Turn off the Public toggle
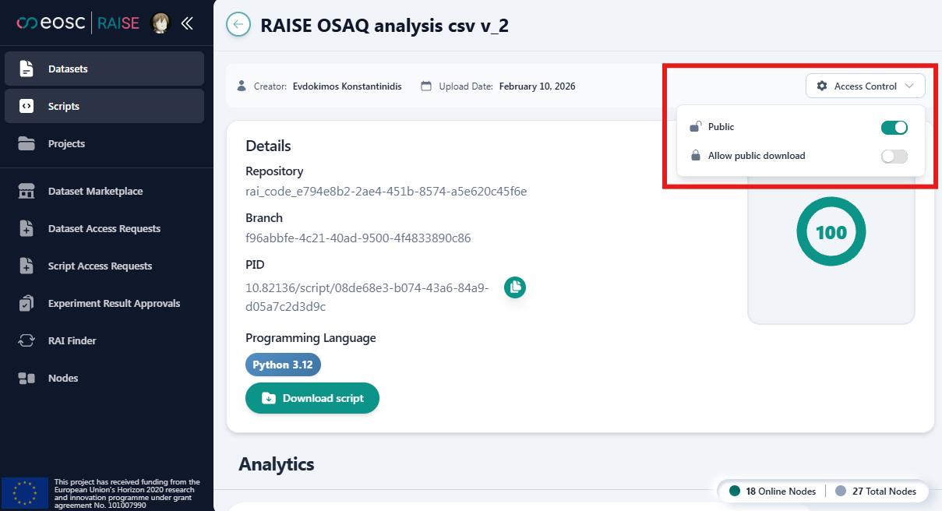942x511 pixels. (x=894, y=127)
